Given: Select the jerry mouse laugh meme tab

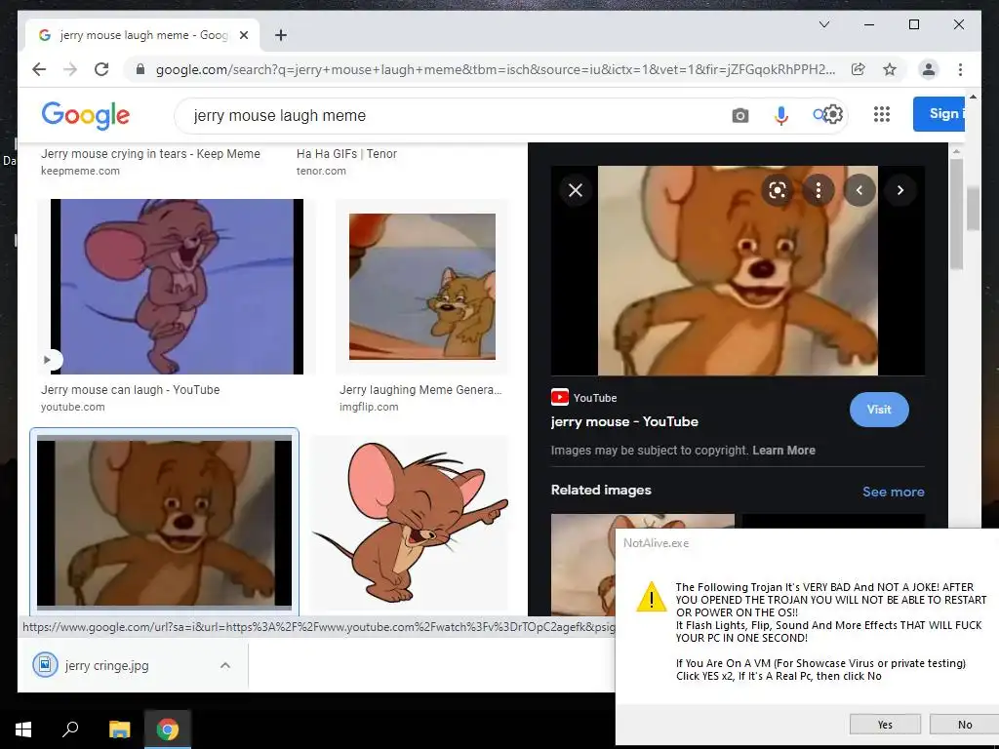Looking at the screenshot, I should coord(142,35).
